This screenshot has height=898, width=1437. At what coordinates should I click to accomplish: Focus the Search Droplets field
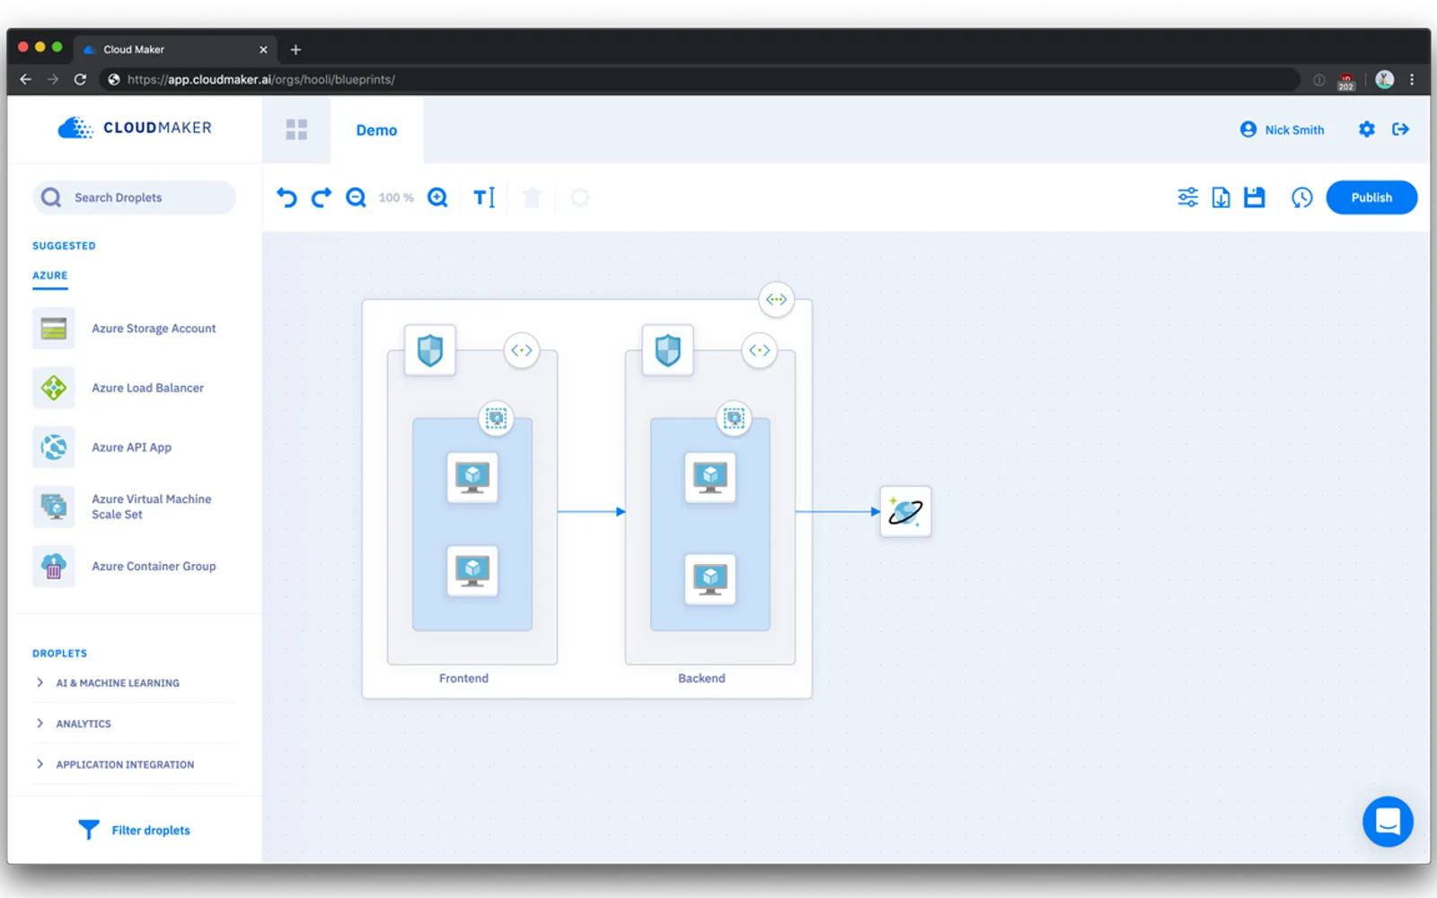click(135, 198)
